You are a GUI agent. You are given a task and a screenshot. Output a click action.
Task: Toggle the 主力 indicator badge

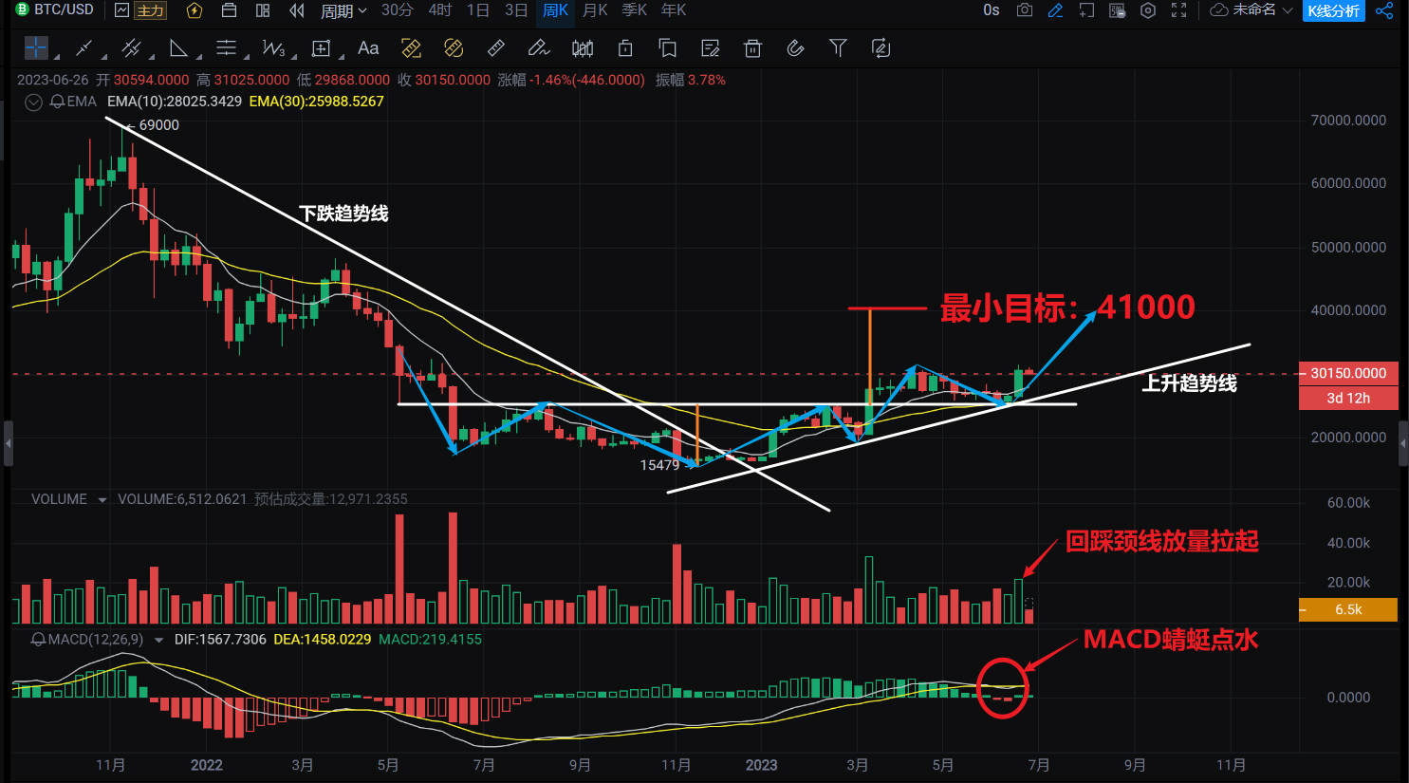[151, 10]
